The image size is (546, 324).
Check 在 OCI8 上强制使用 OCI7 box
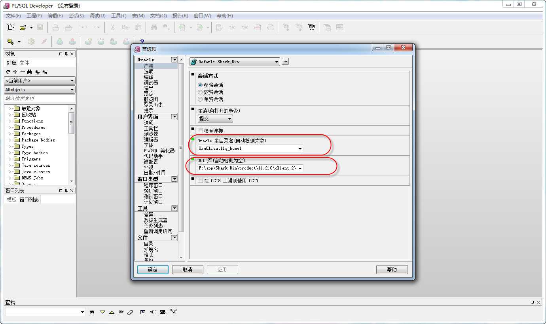(201, 181)
